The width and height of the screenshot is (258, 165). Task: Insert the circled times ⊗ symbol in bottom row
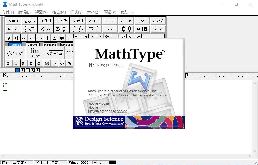coord(62,63)
